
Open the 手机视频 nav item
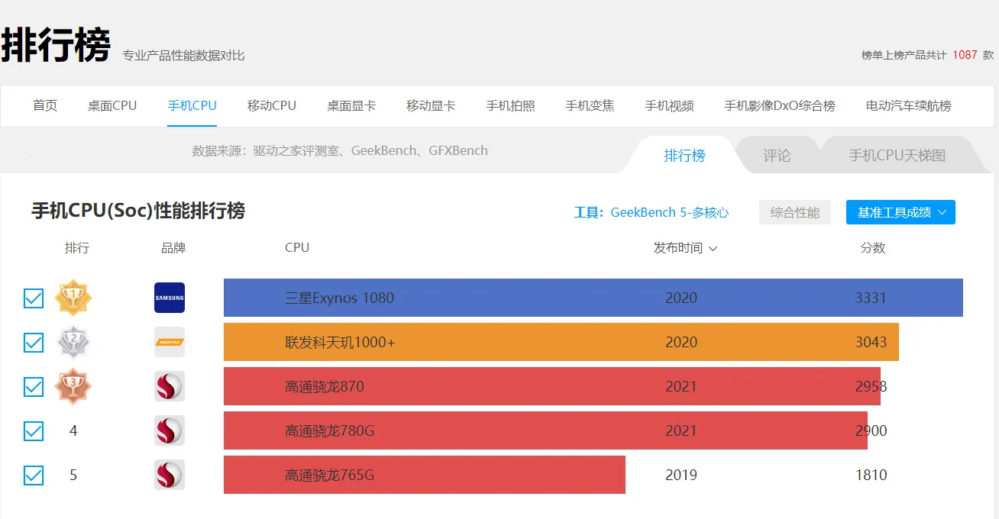669,106
